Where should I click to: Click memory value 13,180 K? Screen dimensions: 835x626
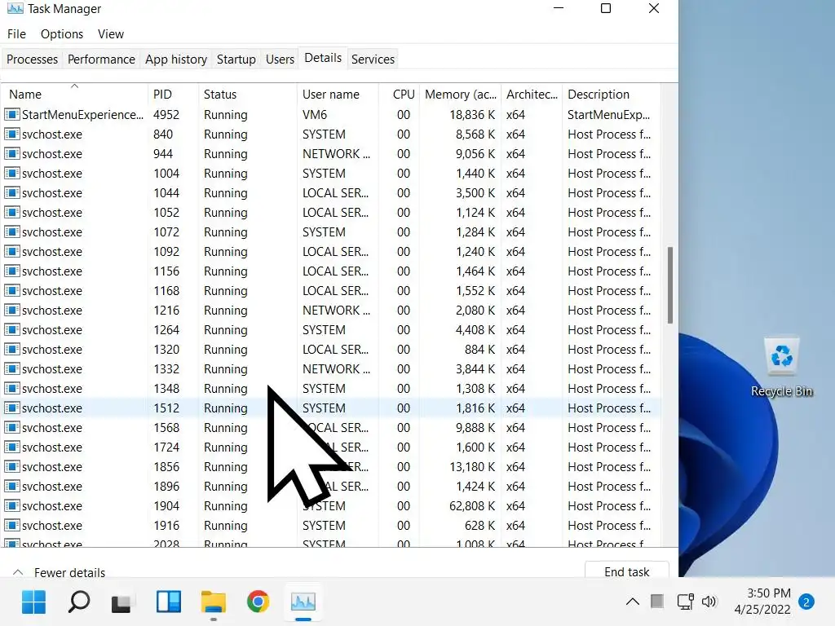click(472, 467)
